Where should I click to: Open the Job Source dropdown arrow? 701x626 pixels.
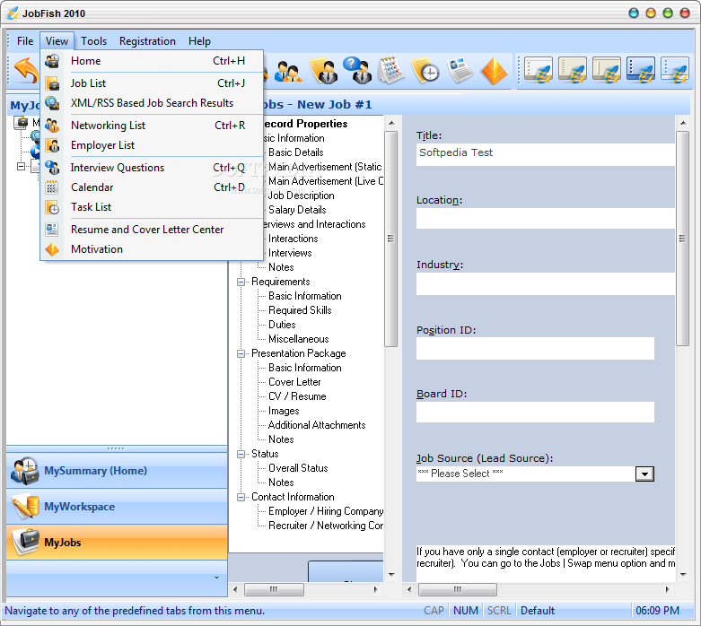[x=644, y=474]
